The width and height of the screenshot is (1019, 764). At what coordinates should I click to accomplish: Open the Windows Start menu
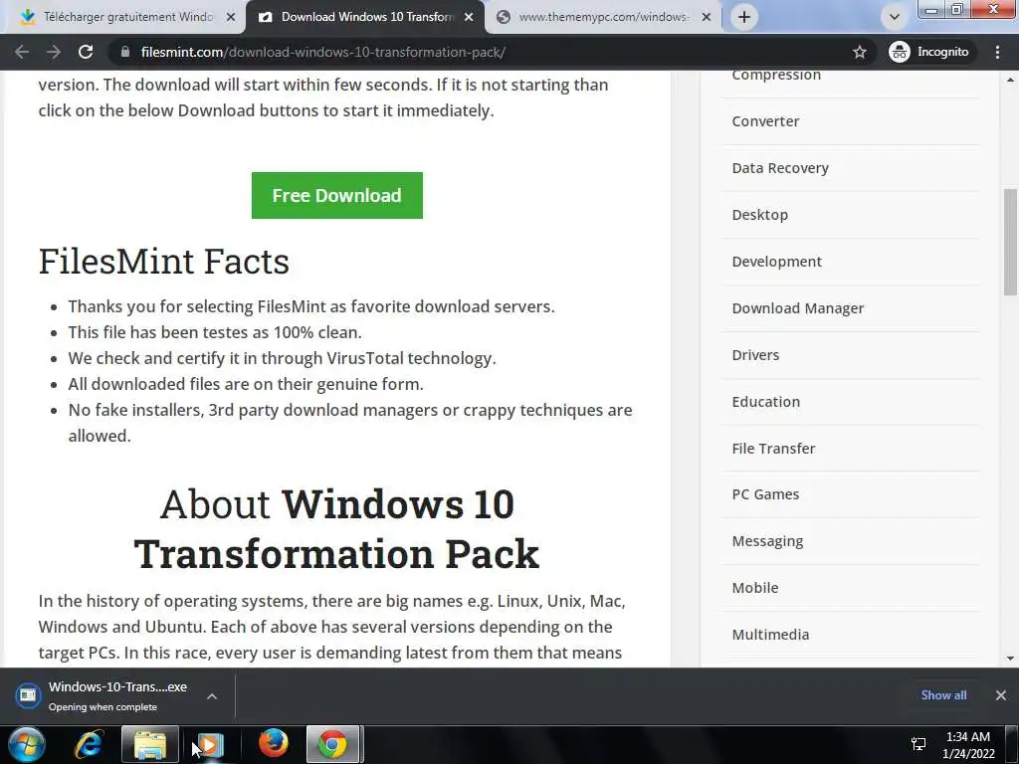[x=27, y=744]
